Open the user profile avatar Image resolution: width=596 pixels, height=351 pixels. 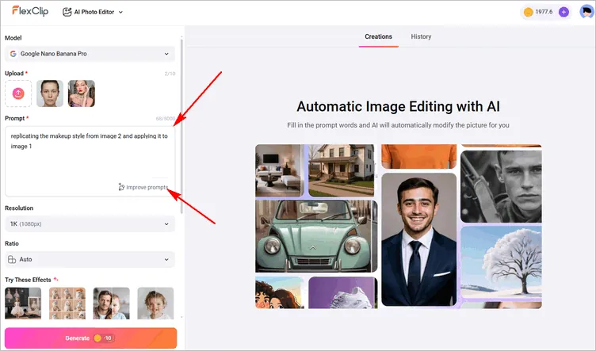[x=586, y=12]
